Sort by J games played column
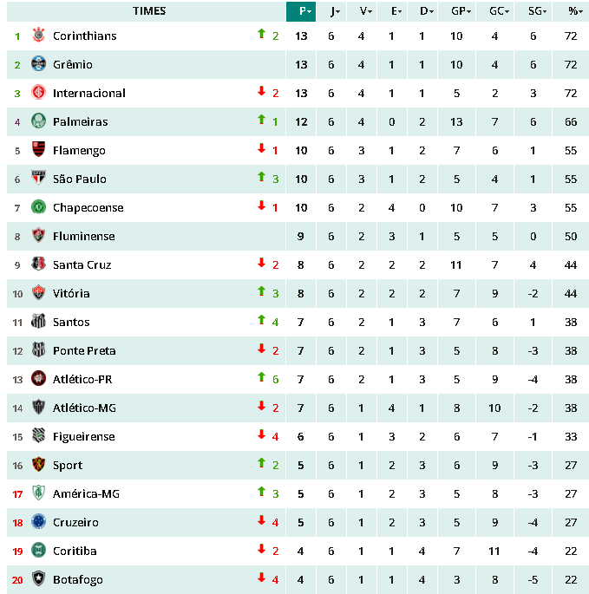 pos(334,11)
